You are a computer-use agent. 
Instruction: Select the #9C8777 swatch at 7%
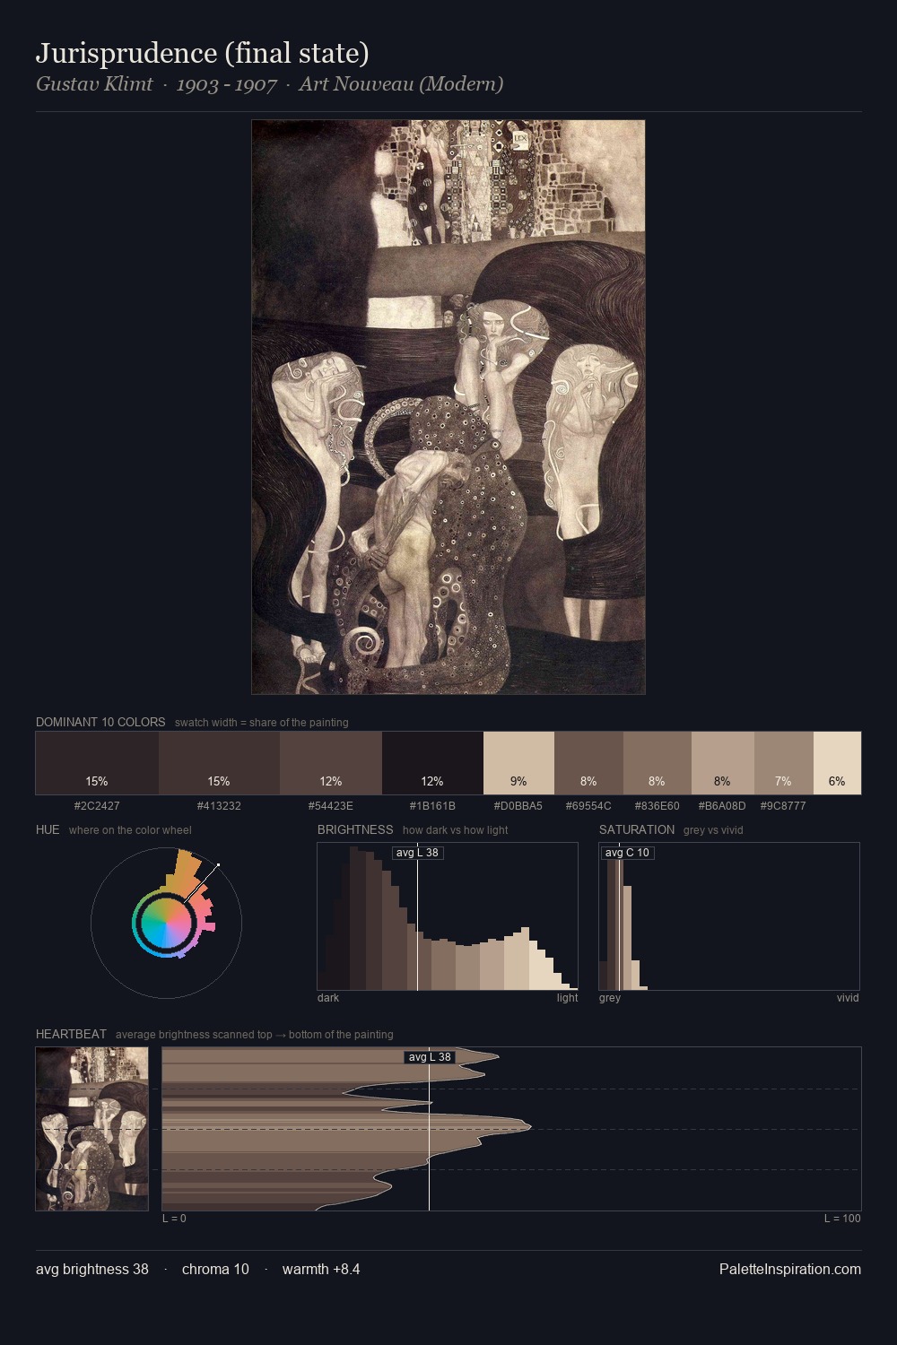784,763
